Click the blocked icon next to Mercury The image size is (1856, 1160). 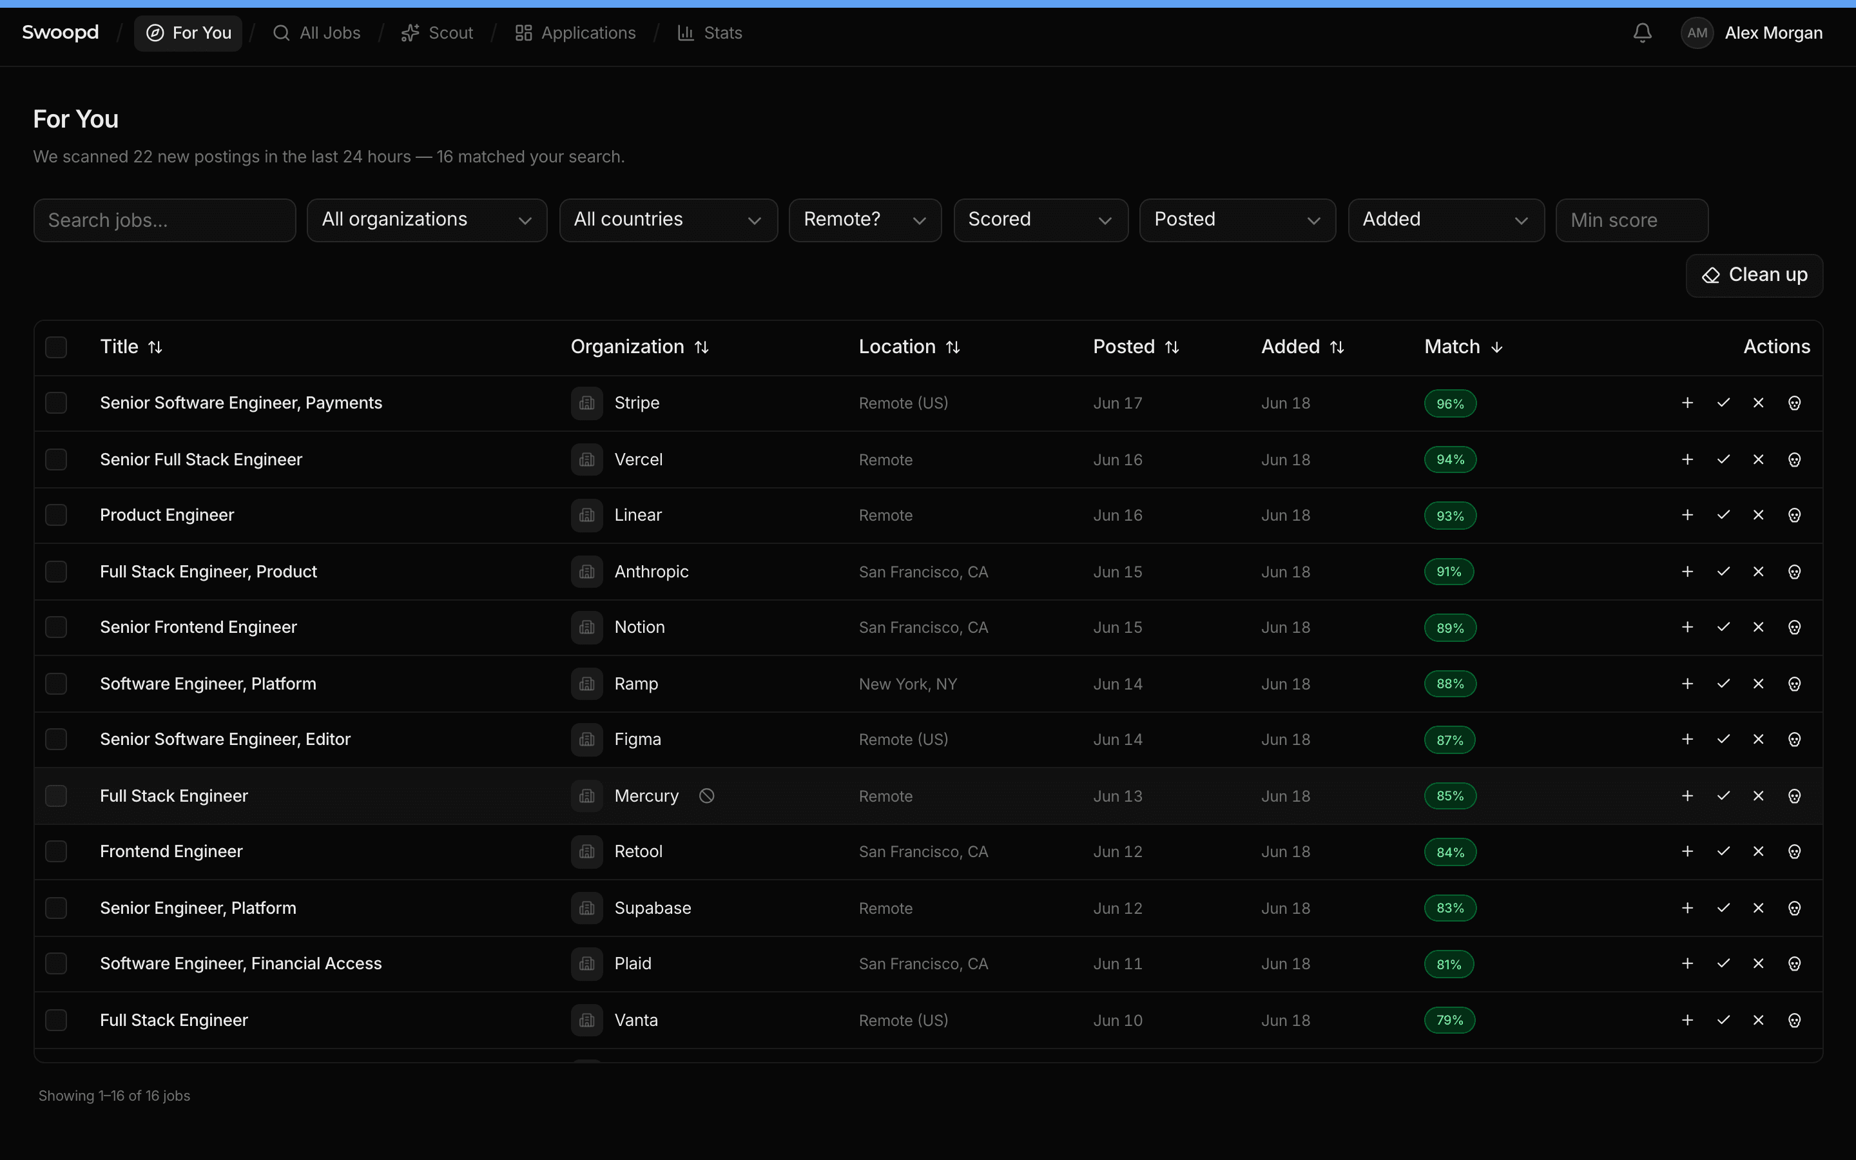click(x=707, y=796)
